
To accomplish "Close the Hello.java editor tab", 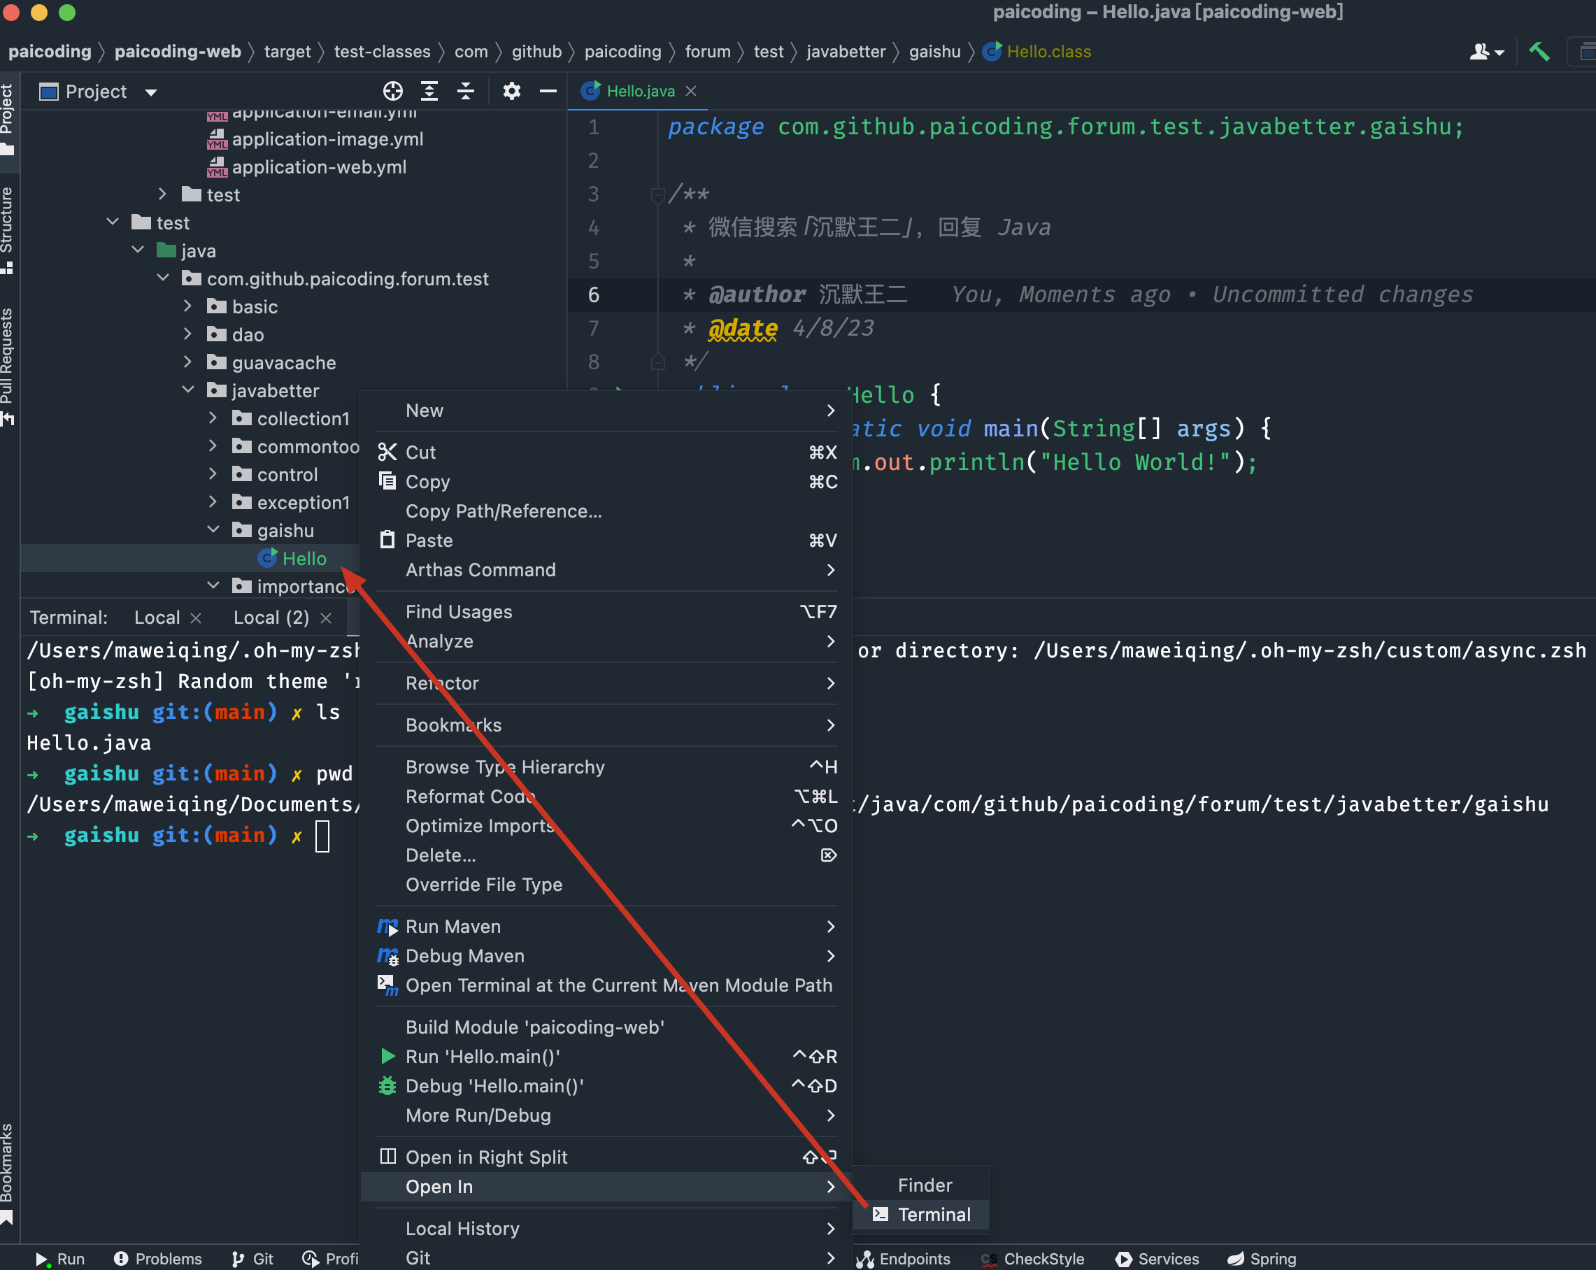I will click(x=691, y=91).
